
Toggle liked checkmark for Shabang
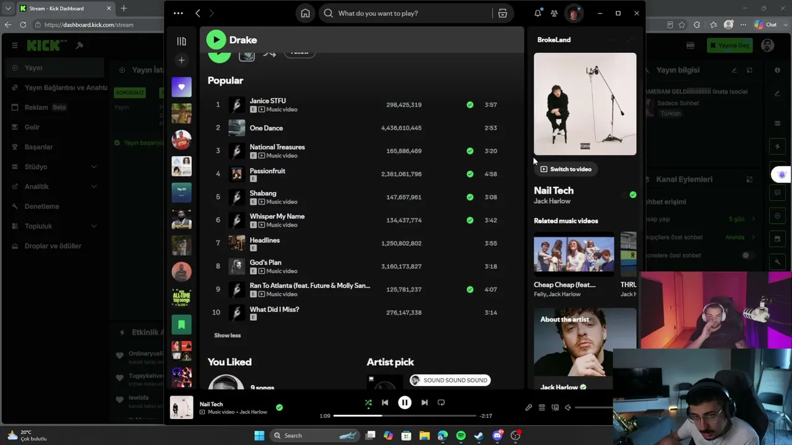click(x=470, y=197)
